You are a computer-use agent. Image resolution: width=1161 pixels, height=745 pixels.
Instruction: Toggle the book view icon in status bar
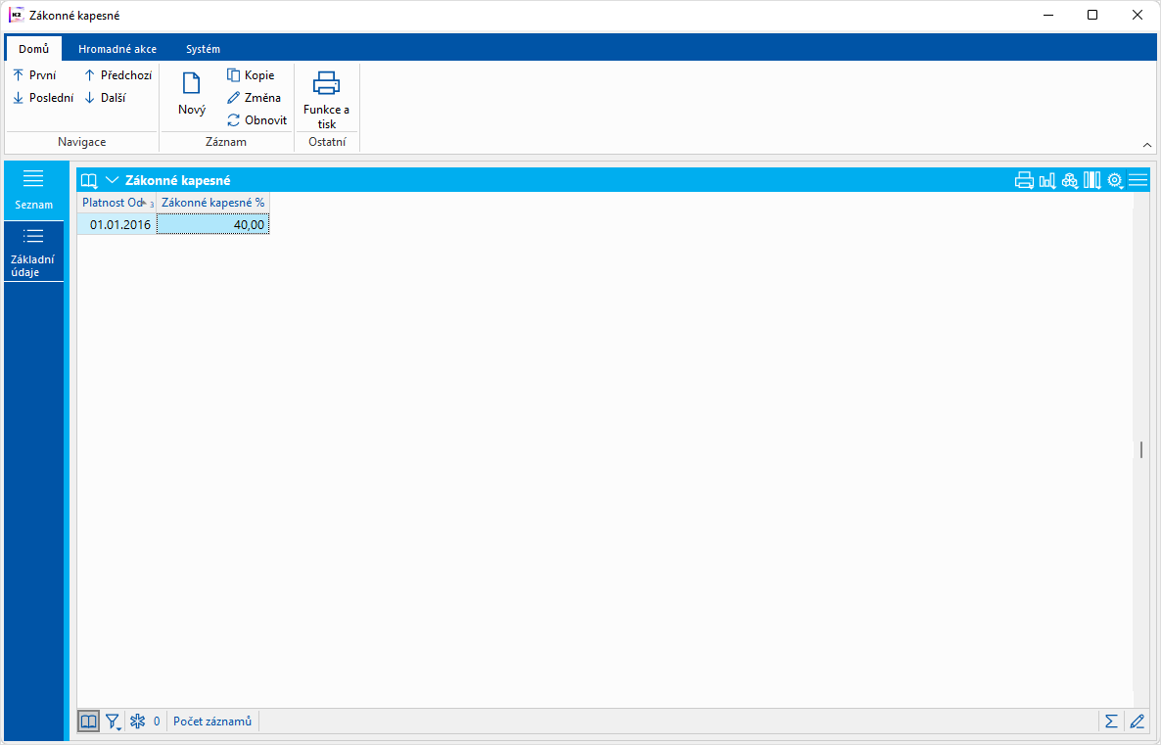click(88, 722)
